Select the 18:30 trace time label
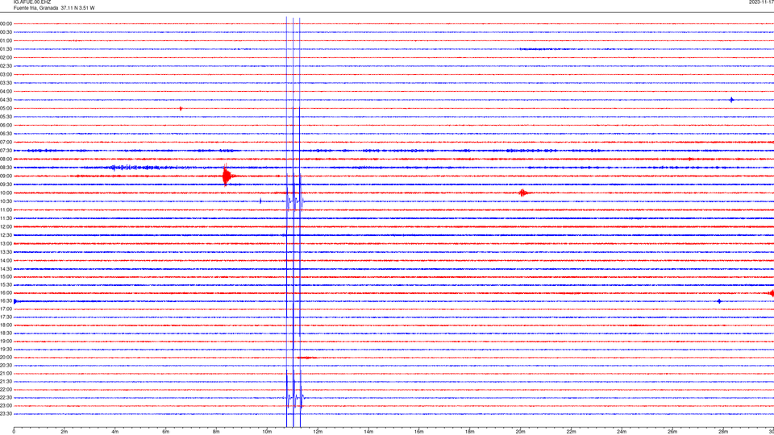The height and width of the screenshot is (435, 774). [6, 333]
